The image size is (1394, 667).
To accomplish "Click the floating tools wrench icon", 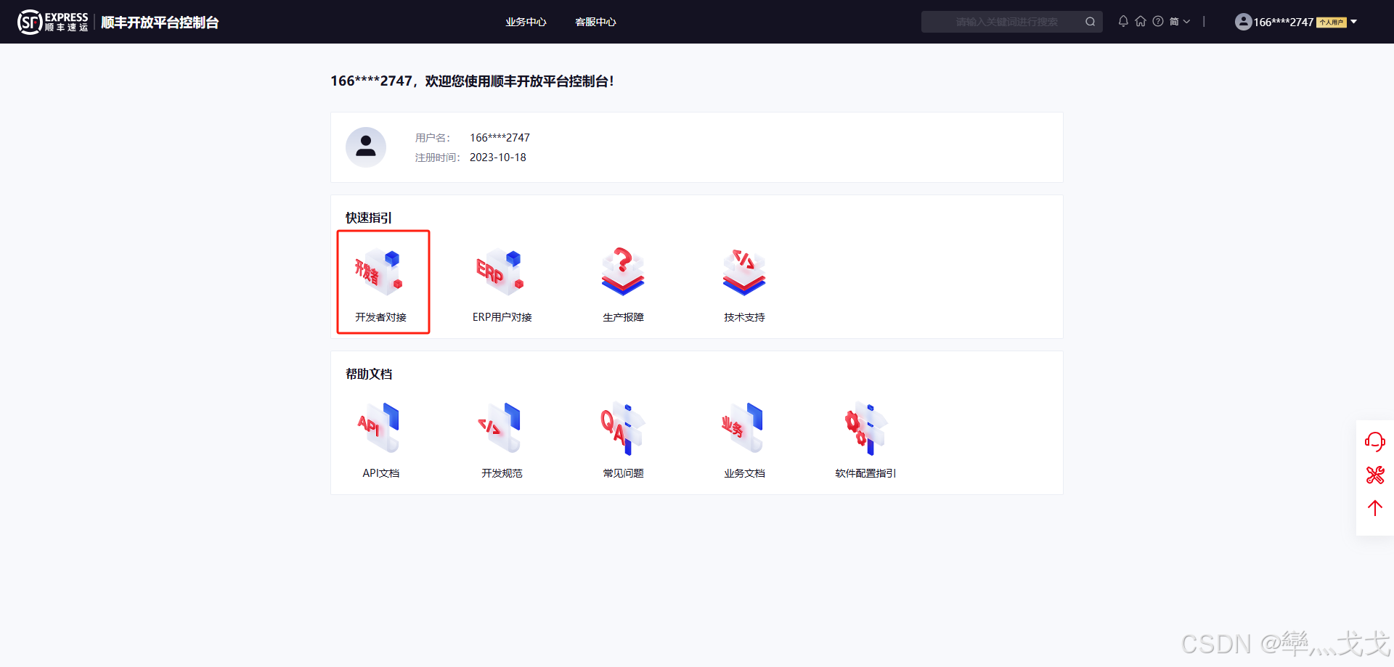I will tap(1375, 475).
